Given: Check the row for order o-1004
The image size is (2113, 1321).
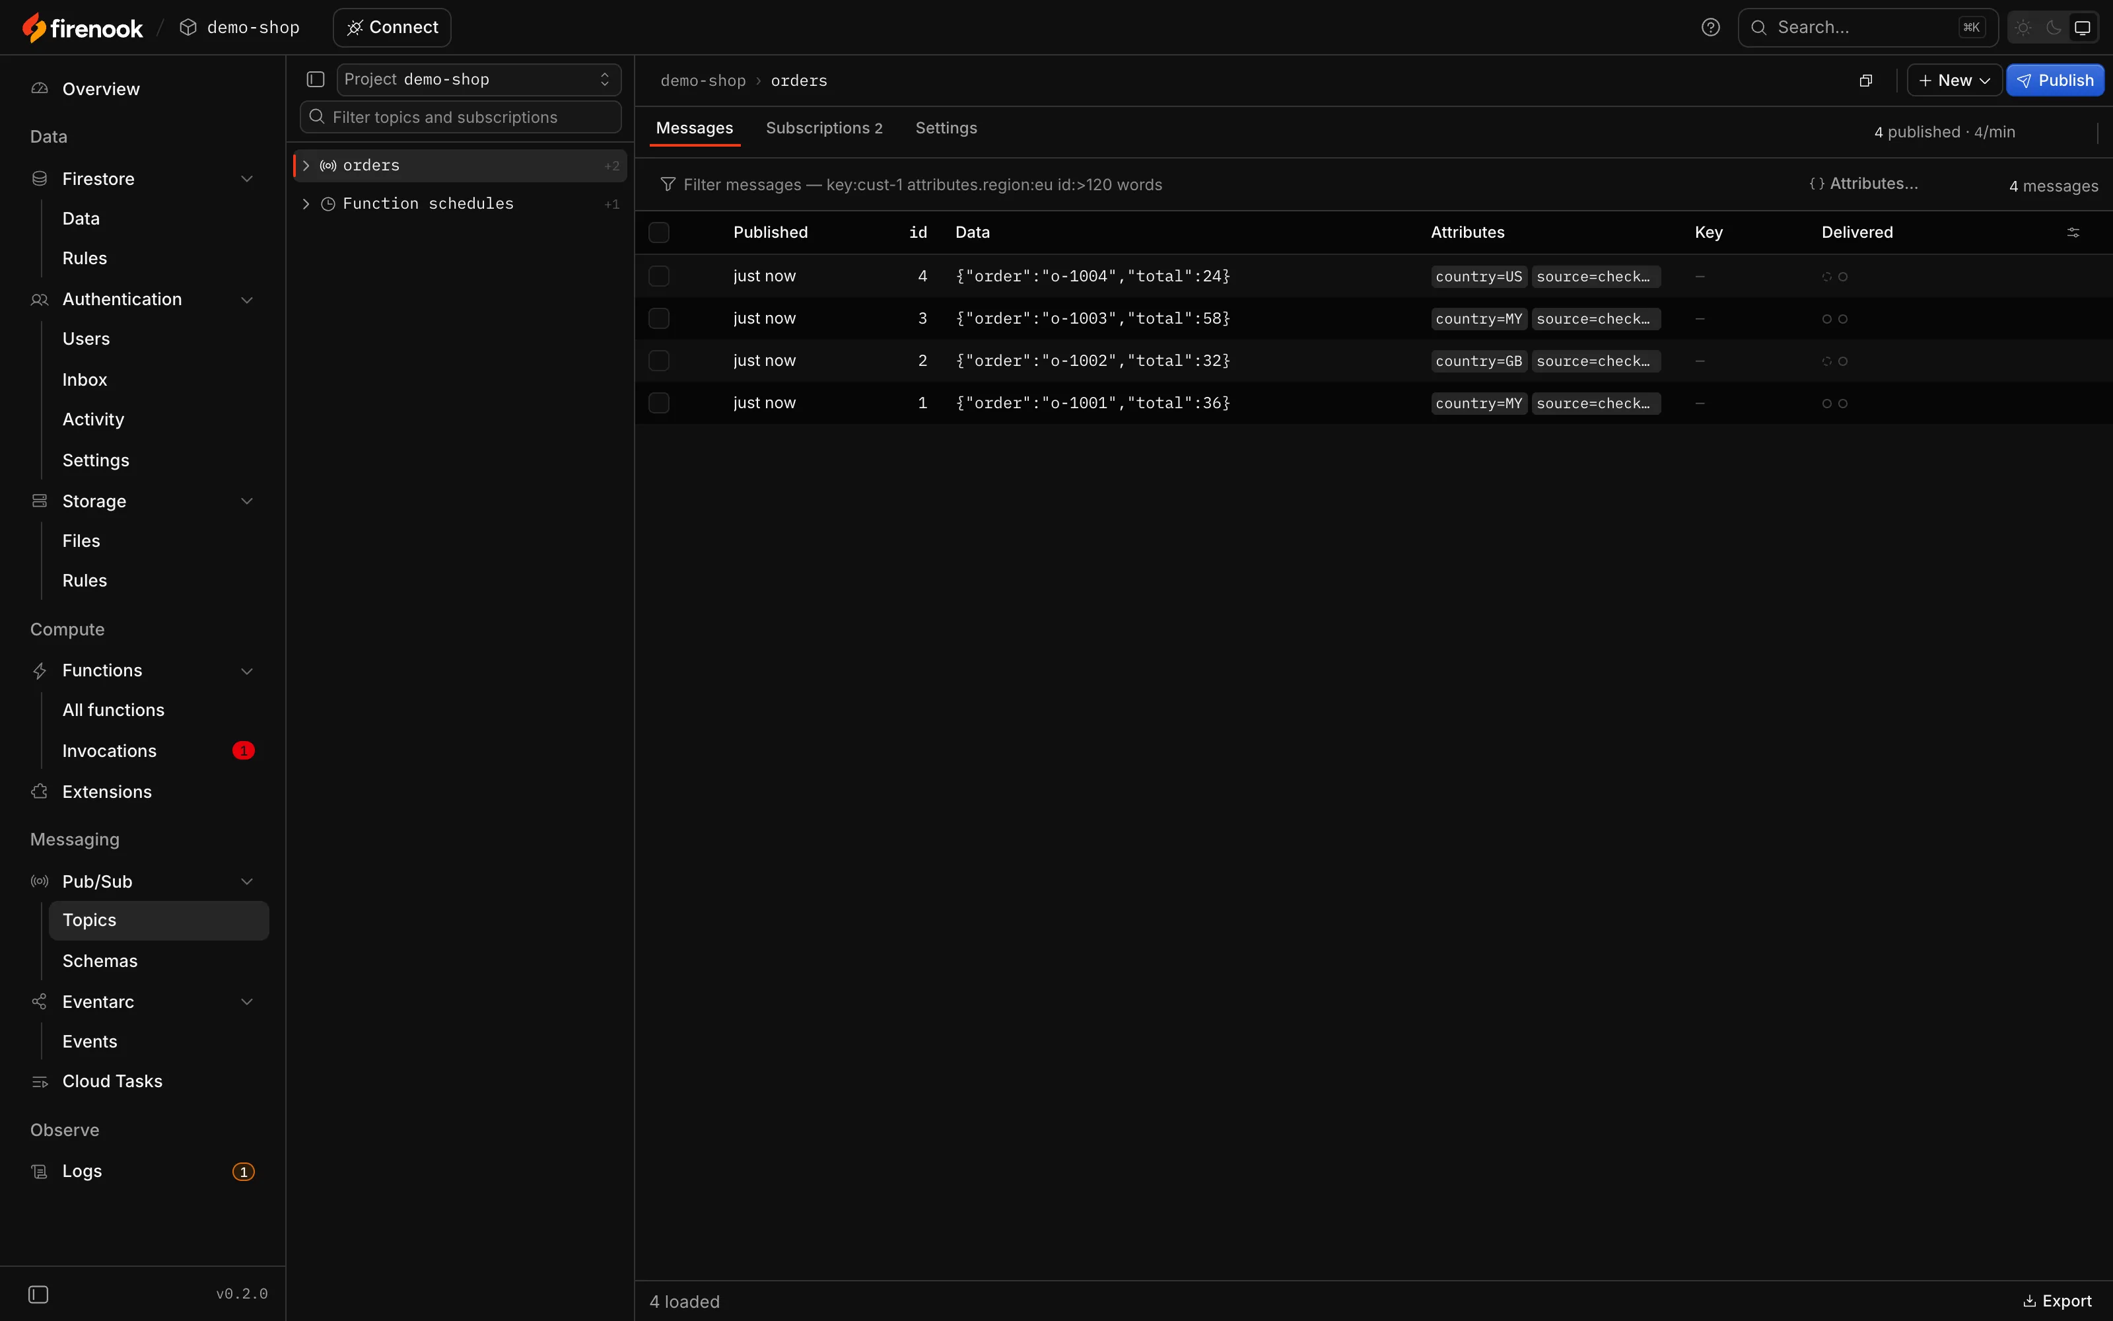Looking at the screenshot, I should point(659,276).
